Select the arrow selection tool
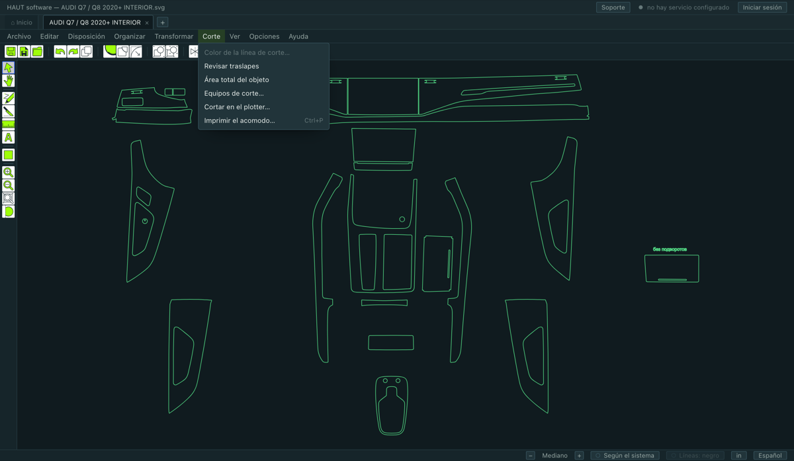794x461 pixels. point(9,67)
